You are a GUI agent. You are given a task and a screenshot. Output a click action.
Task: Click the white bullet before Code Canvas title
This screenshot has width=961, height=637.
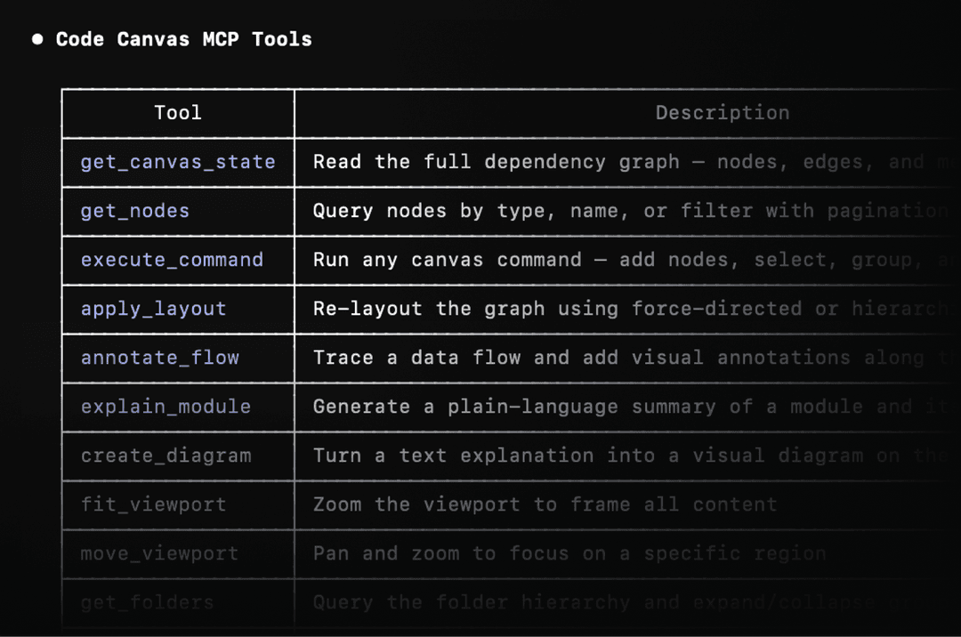tap(37, 39)
